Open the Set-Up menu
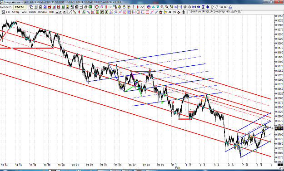This screenshot has width=284, height=171. point(15,12)
